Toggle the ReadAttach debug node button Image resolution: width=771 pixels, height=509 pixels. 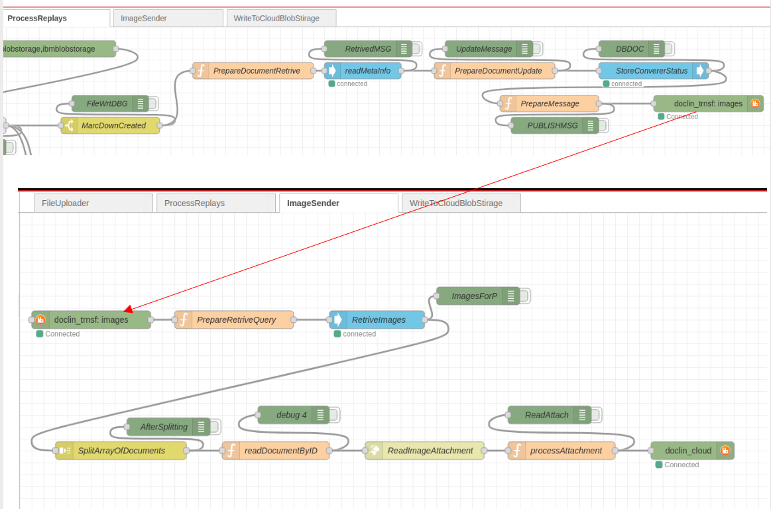[597, 416]
